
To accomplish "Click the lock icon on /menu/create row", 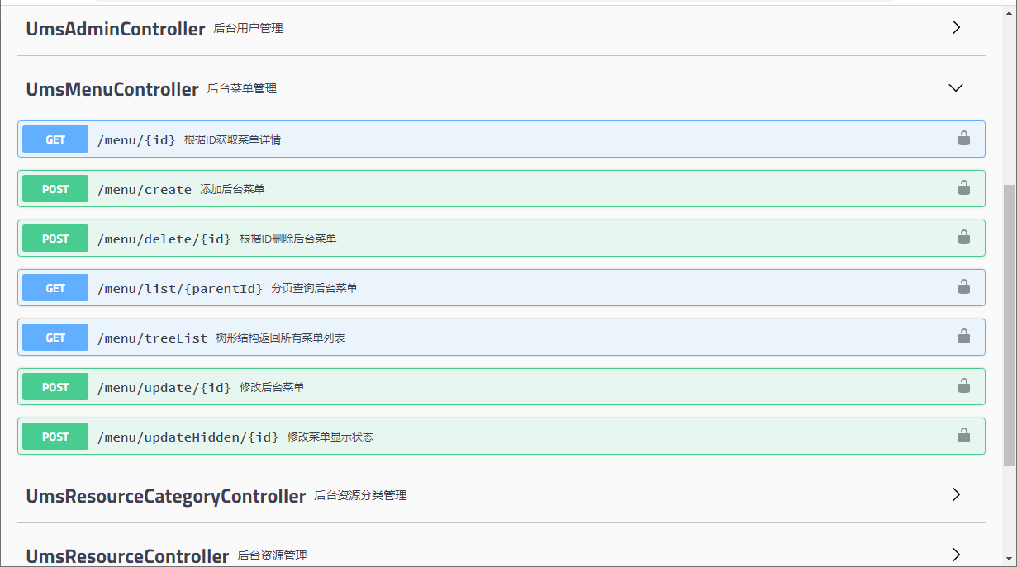I will pyautogui.click(x=963, y=188).
